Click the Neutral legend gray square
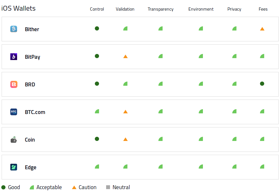 (108, 187)
